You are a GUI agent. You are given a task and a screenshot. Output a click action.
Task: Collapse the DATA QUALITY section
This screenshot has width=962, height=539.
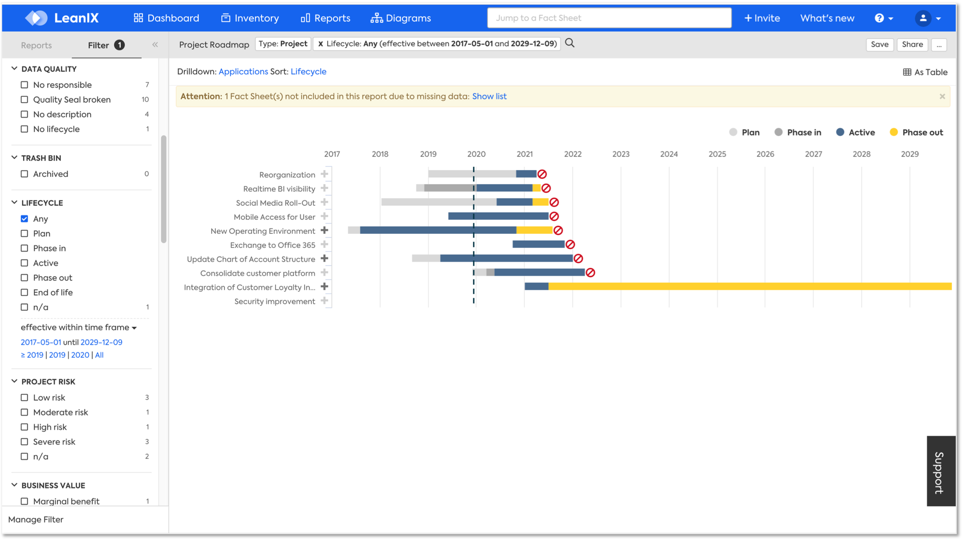click(14, 69)
